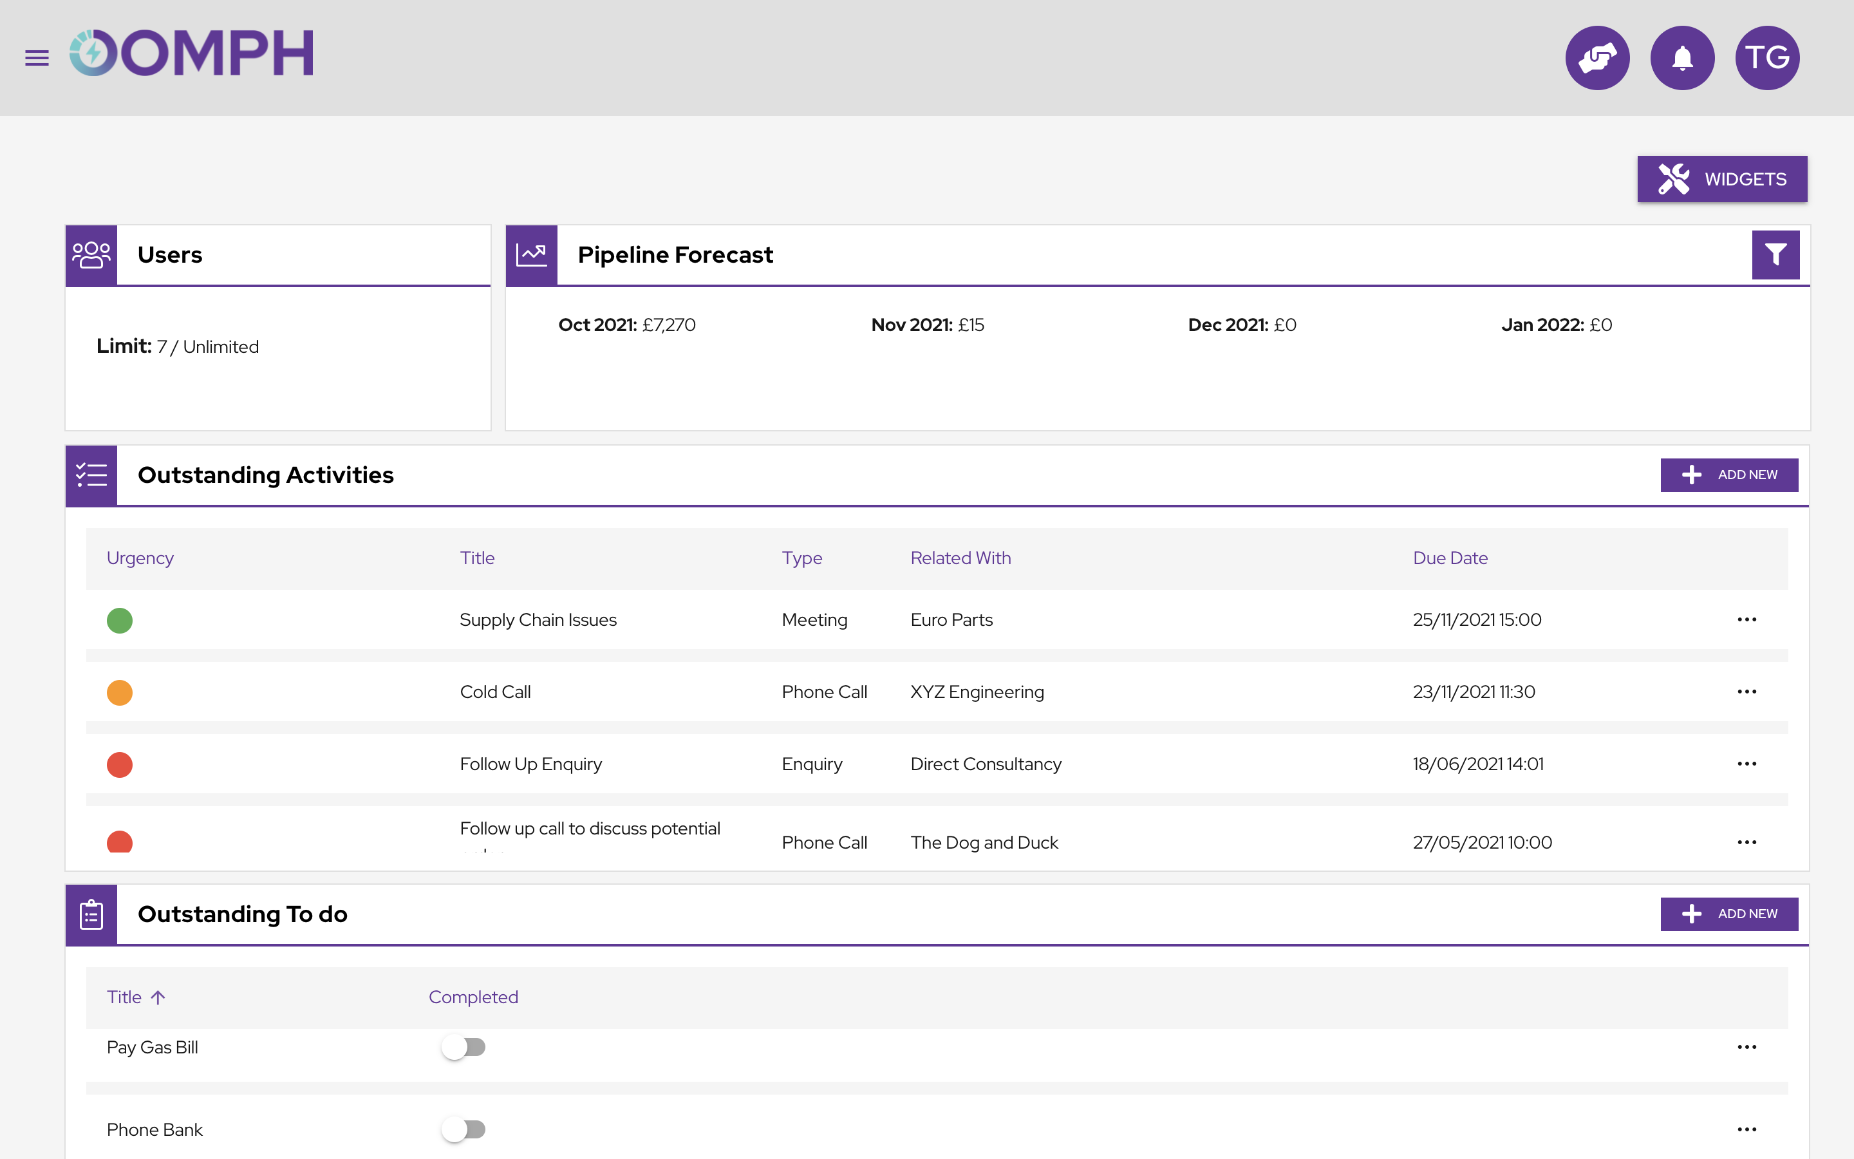Image resolution: width=1854 pixels, height=1159 pixels.
Task: Click the OOMPH logo
Action: point(192,53)
